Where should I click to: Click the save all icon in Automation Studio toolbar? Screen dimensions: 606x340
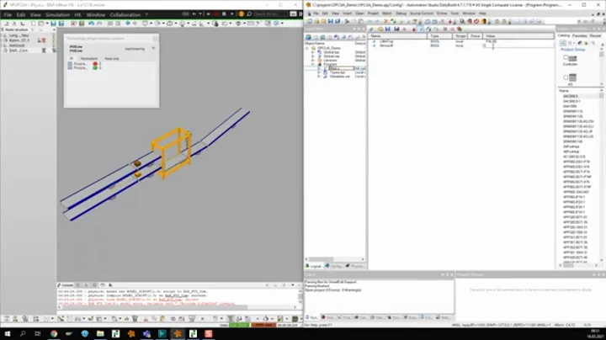coord(338,22)
